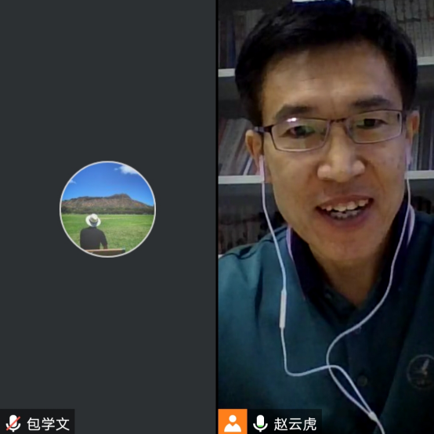Click the white cloud in the avatar image
Image resolution: width=434 pixels, height=434 pixels.
point(128,169)
